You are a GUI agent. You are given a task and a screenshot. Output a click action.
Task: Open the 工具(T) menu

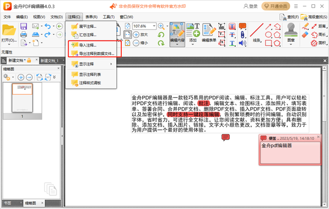point(109,17)
